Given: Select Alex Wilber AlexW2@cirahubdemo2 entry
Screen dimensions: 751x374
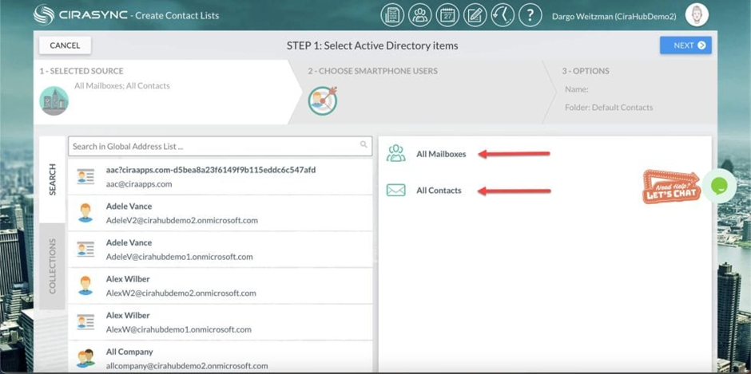Looking at the screenshot, I should 220,286.
